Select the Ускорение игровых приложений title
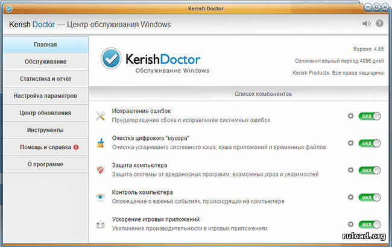The height and width of the screenshot is (247, 392). (x=156, y=219)
